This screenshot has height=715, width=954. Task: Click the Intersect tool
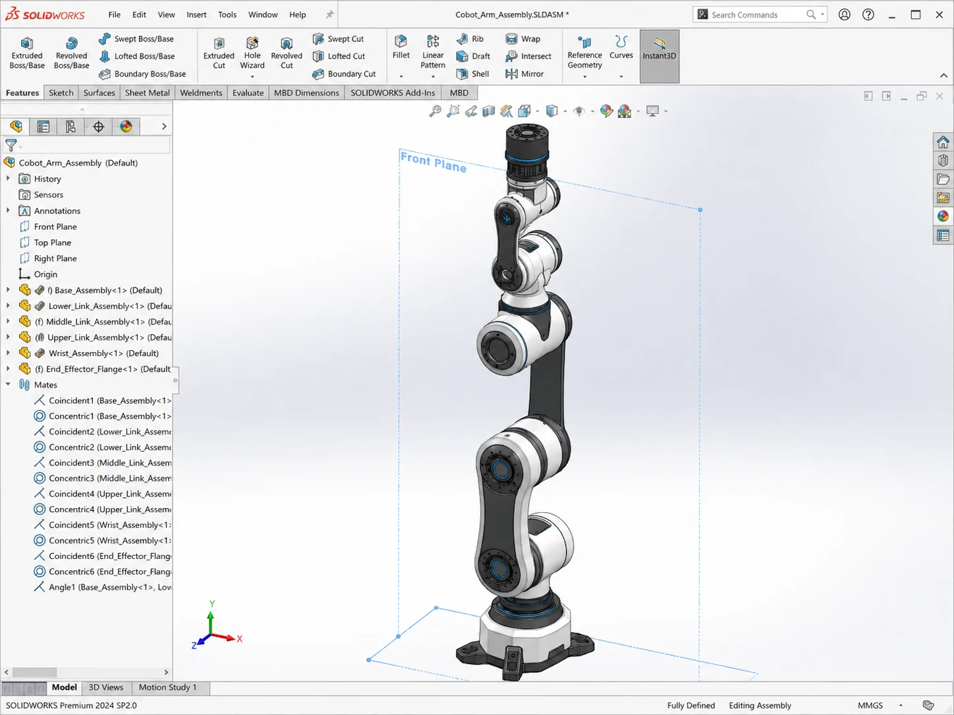pyautogui.click(x=528, y=56)
